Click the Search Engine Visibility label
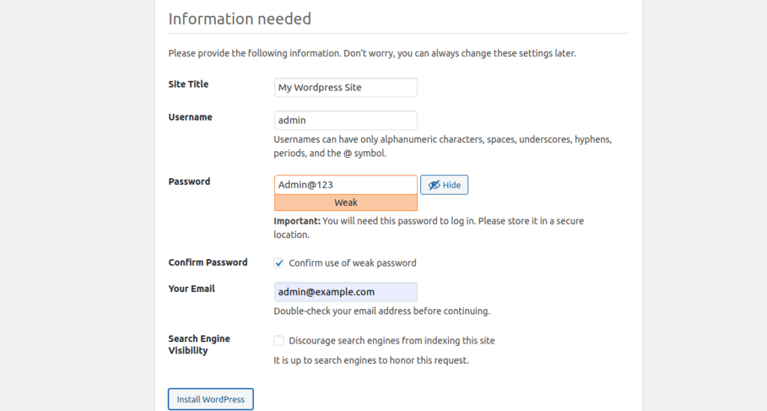 click(x=199, y=344)
